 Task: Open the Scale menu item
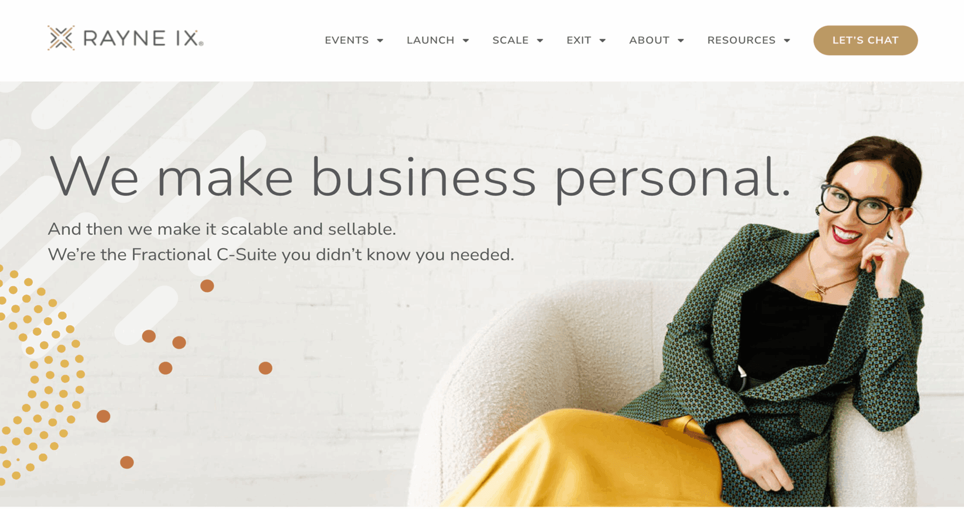(510, 40)
